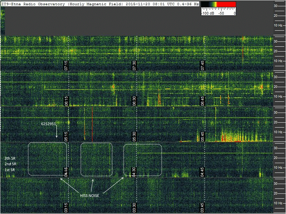Click the 6252951 annotation label

pyautogui.click(x=49, y=123)
